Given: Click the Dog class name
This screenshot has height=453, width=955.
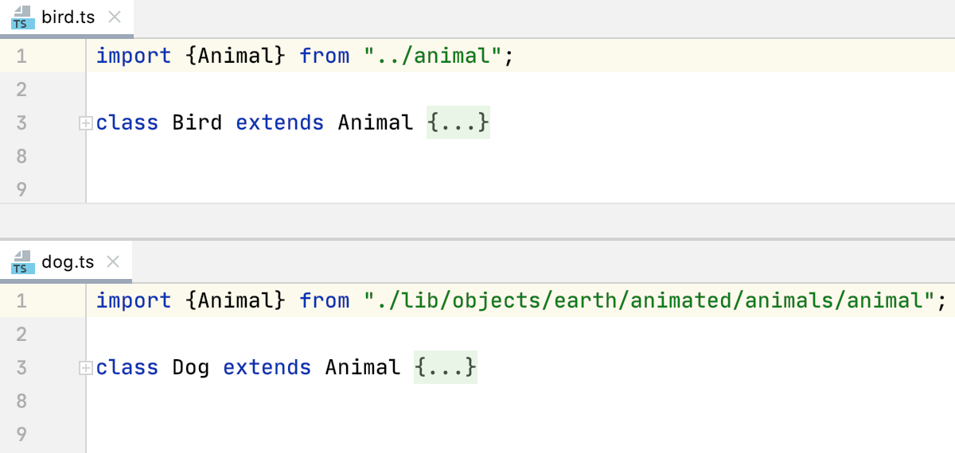Looking at the screenshot, I should [x=190, y=368].
